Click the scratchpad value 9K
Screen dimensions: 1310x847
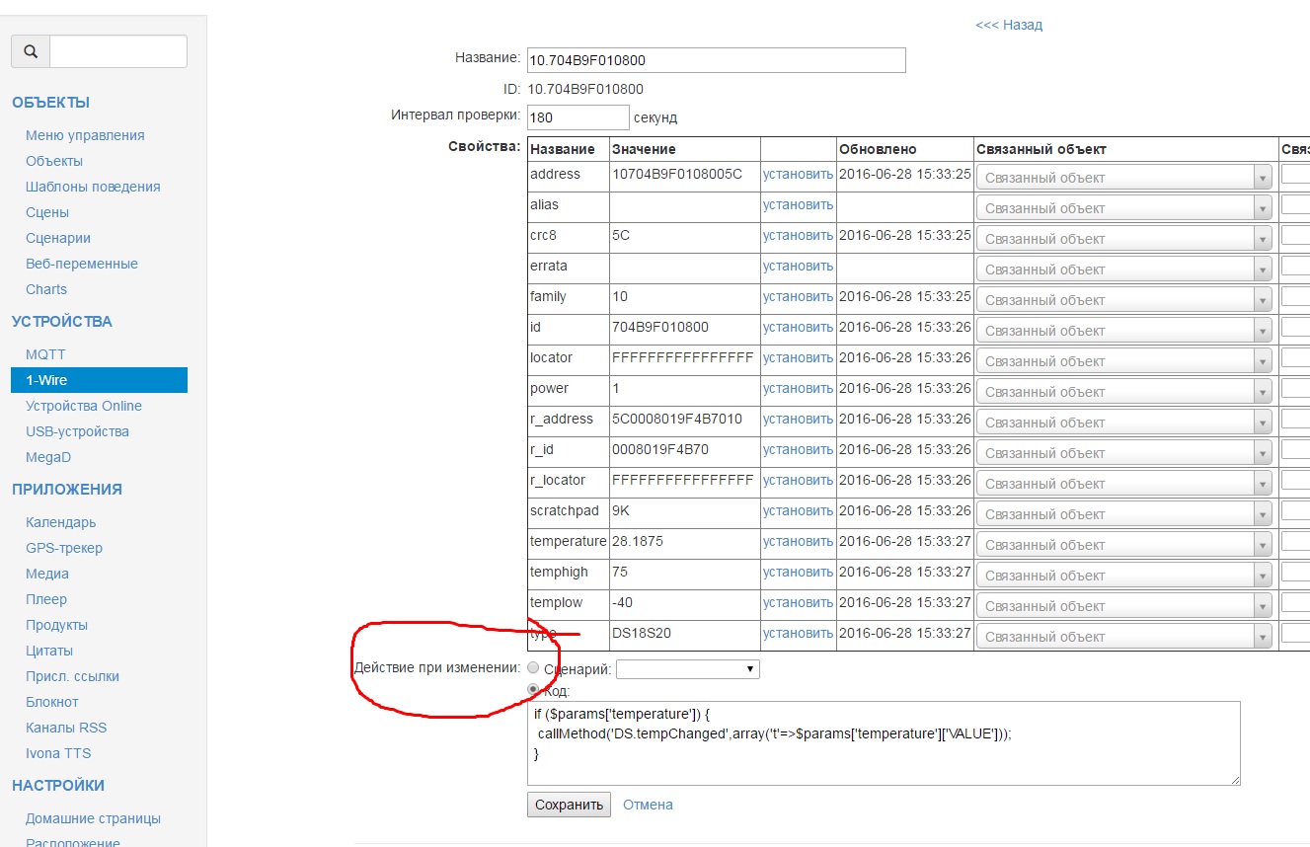(x=621, y=510)
